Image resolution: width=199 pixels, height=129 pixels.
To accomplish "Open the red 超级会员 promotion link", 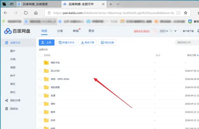I will tap(142, 31).
